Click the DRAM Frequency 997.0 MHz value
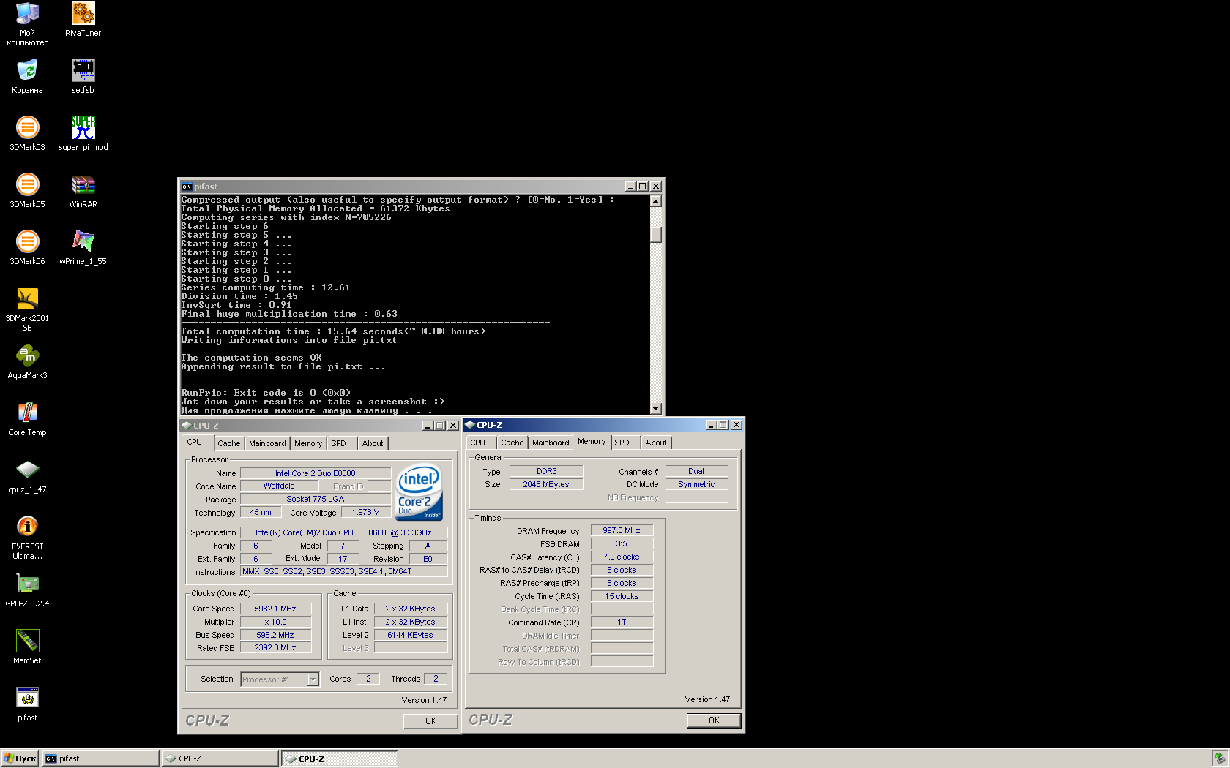 coord(622,531)
